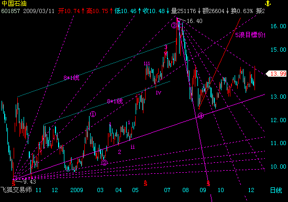The width and height of the screenshot is (288, 202).
Task: Click the sub-wave label ii
Action: point(132,147)
